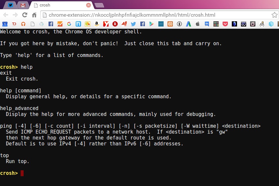Click the 'help [command]' entry
This screenshot has height=186, width=279.
coord(21,91)
